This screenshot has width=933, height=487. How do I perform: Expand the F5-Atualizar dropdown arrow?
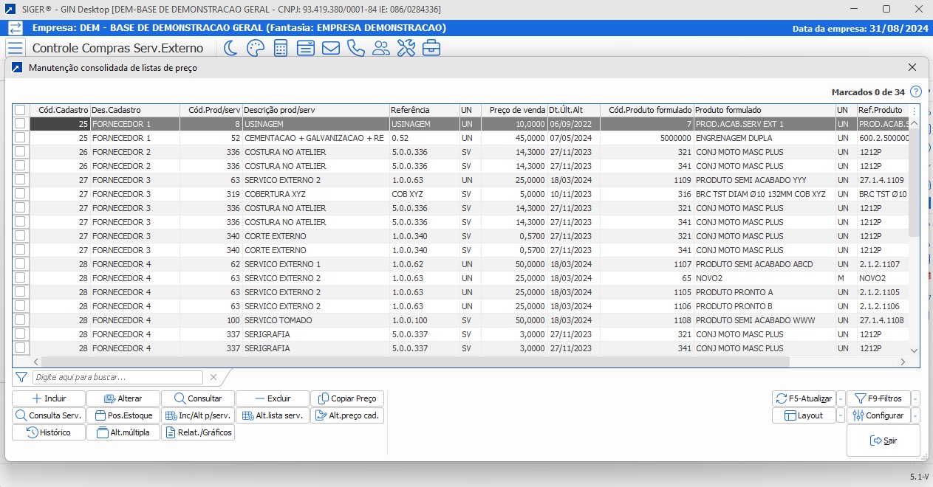(841, 398)
